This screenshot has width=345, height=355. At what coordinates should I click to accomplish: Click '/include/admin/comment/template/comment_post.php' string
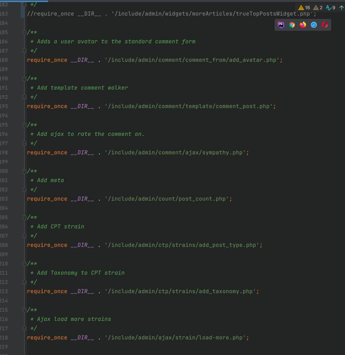189,106
